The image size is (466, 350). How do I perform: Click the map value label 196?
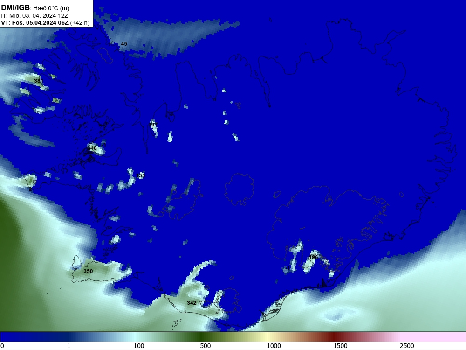(x=314, y=257)
